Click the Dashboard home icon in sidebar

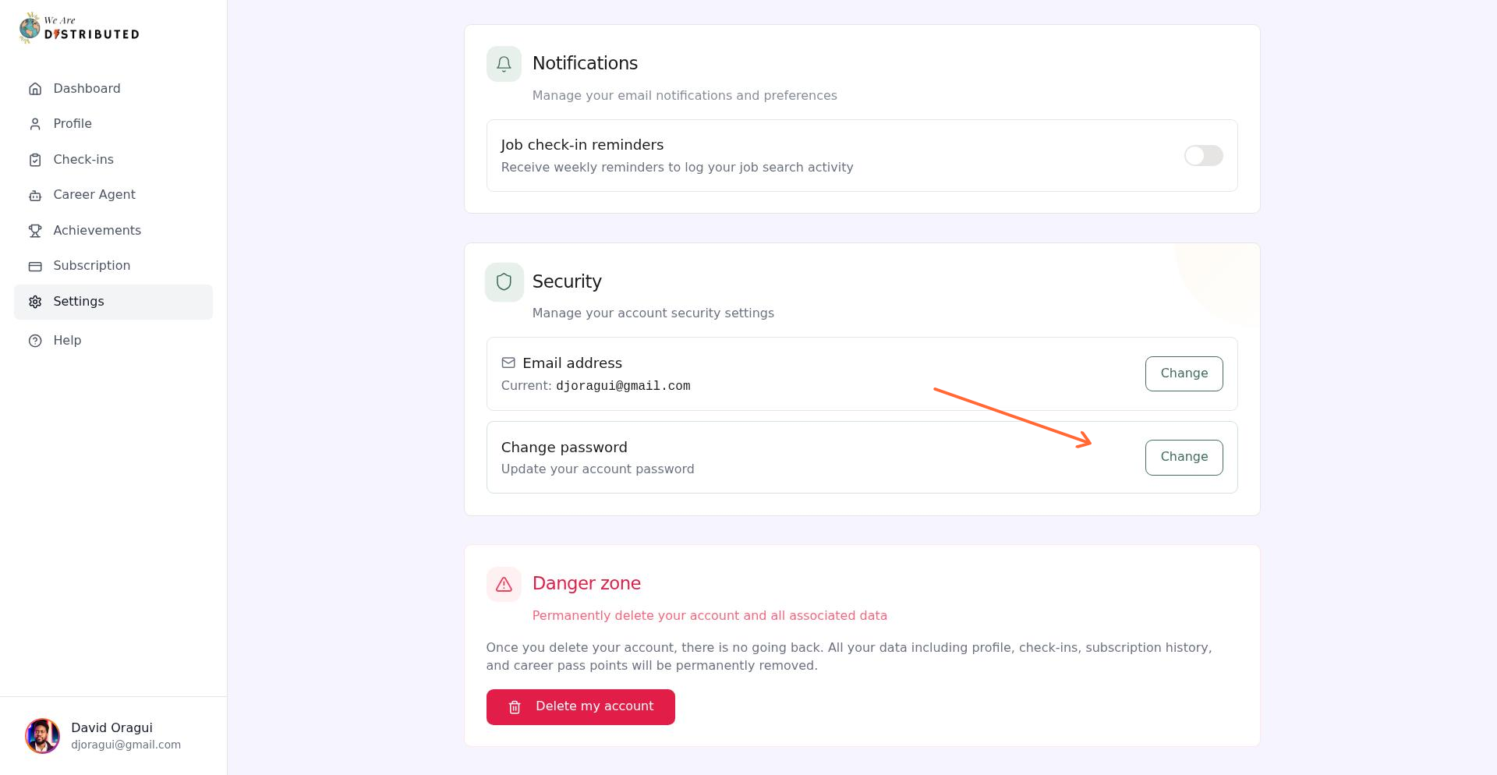click(35, 88)
